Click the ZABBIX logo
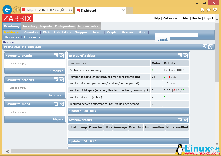This screenshot has width=221, height=156. pyautogui.click(x=17, y=18)
